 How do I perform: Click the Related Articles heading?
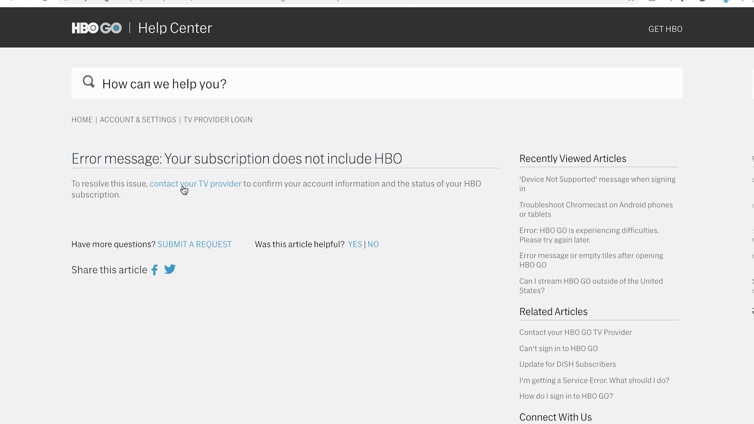point(553,312)
